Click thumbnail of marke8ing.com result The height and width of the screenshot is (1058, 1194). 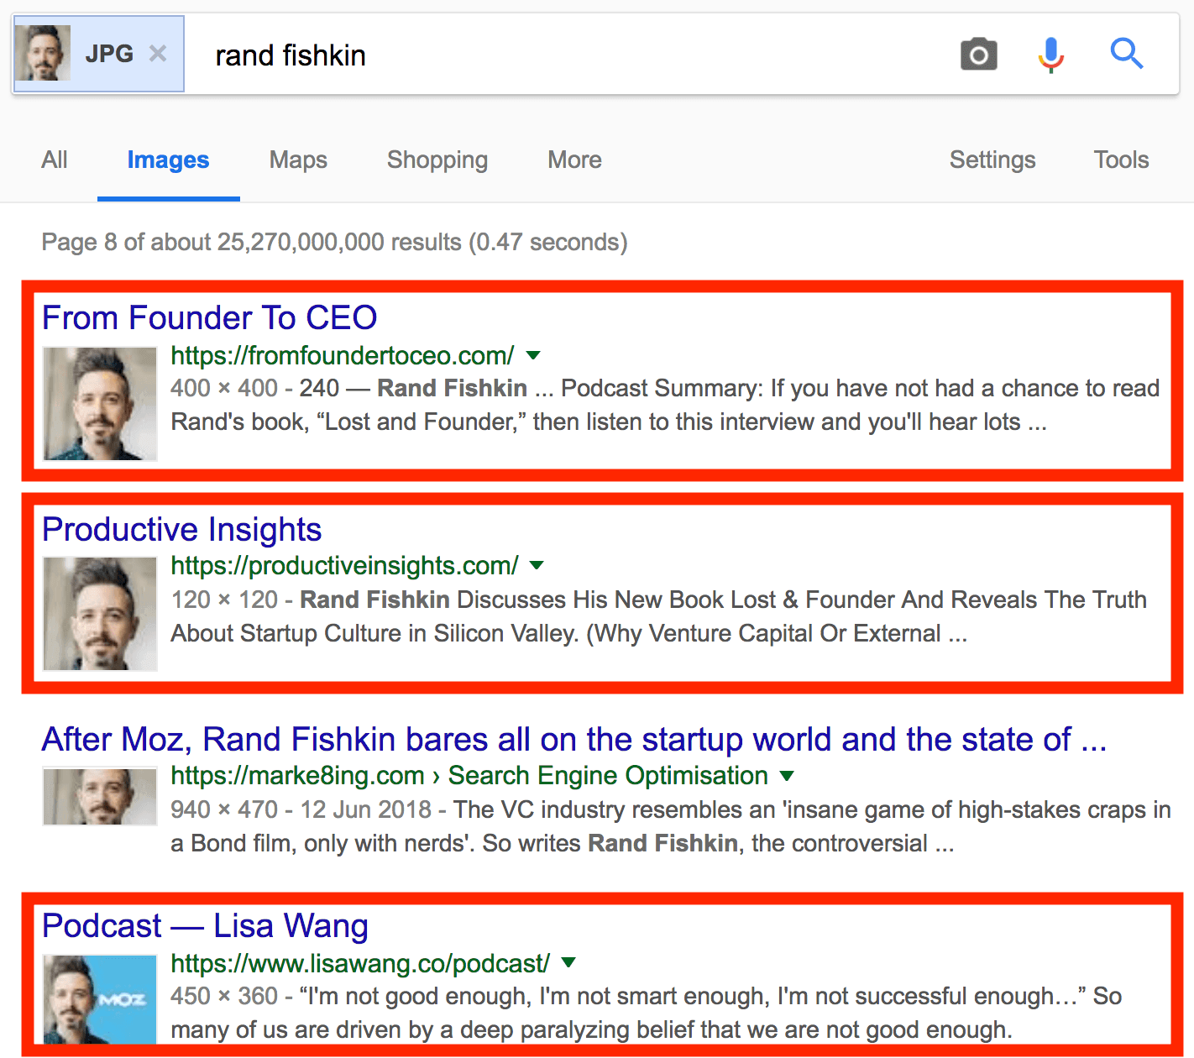[100, 796]
